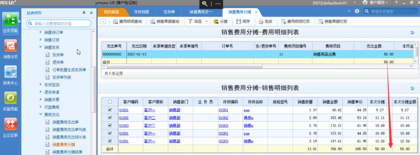Screen dimensions: 420x155
Task: Toggle the select-all checkbox in sales header
Action: (109, 102)
